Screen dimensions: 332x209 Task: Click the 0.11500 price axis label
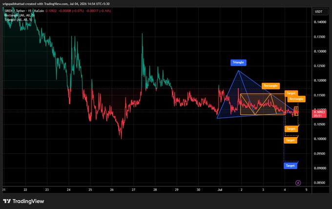tap(320, 95)
